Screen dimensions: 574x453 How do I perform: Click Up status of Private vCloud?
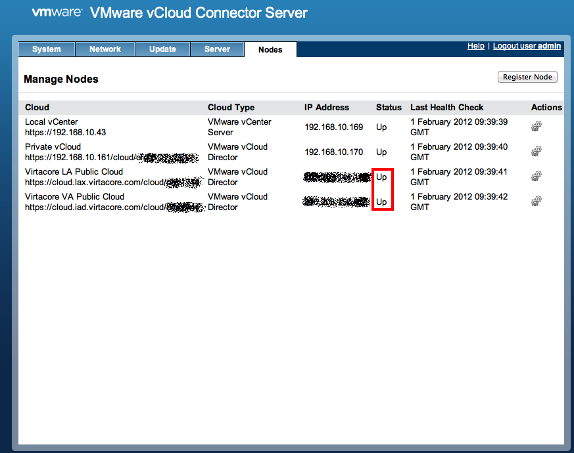coord(381,152)
